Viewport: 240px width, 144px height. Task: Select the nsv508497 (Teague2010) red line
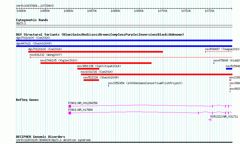point(219,52)
